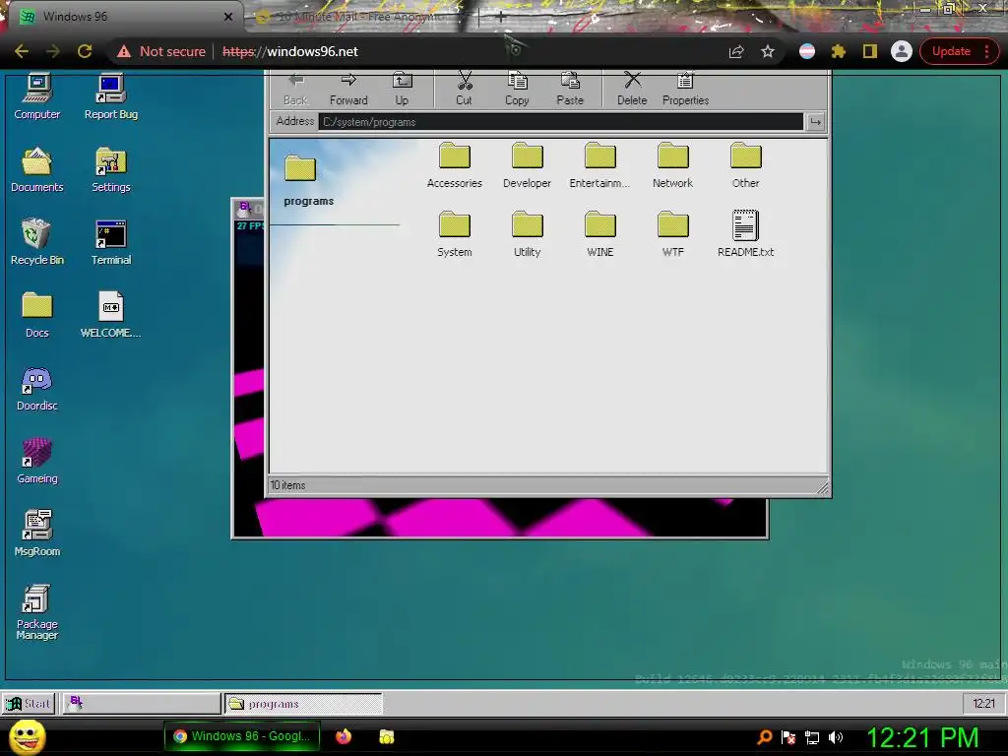
Task: Open Firefox from the host taskbar
Action: [x=344, y=736]
